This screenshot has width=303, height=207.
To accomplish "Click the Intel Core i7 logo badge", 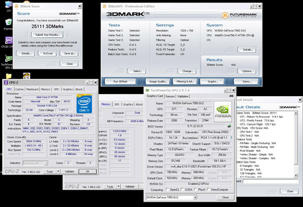I will [x=84, y=103].
